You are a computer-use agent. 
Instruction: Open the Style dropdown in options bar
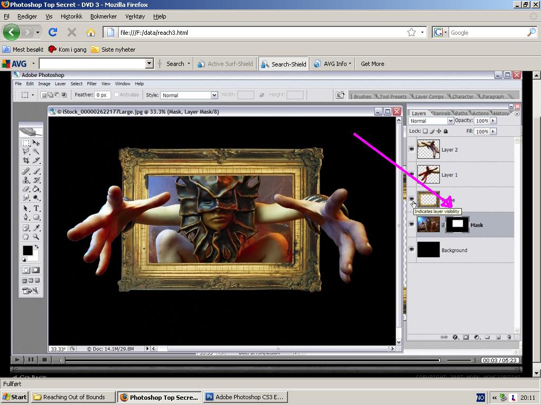point(214,95)
